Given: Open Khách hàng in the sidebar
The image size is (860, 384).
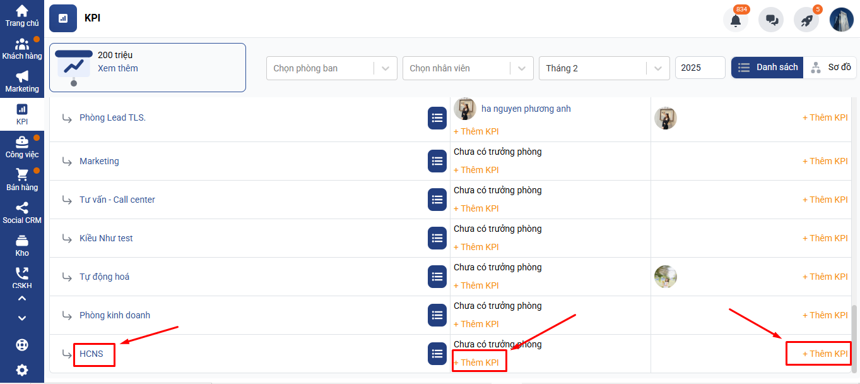Looking at the screenshot, I should pos(22,49).
